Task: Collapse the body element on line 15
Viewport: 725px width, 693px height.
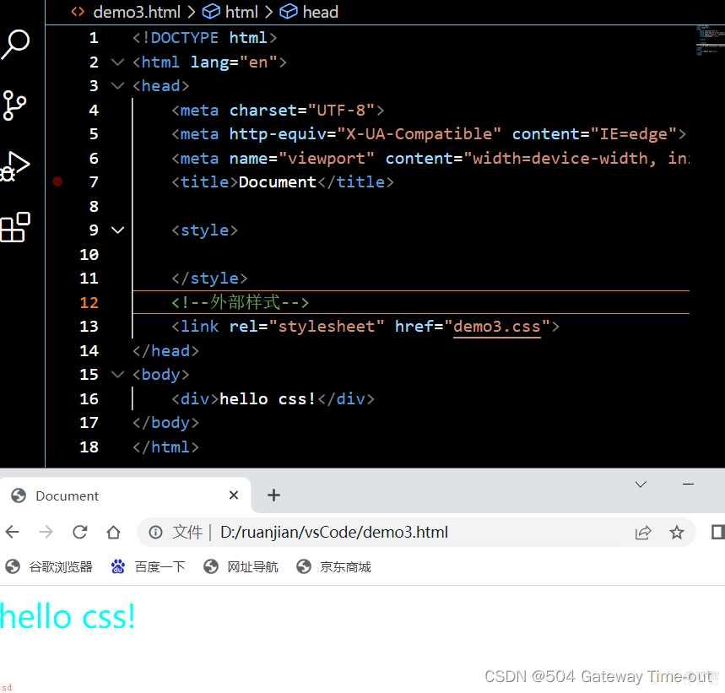Action: [x=118, y=375]
